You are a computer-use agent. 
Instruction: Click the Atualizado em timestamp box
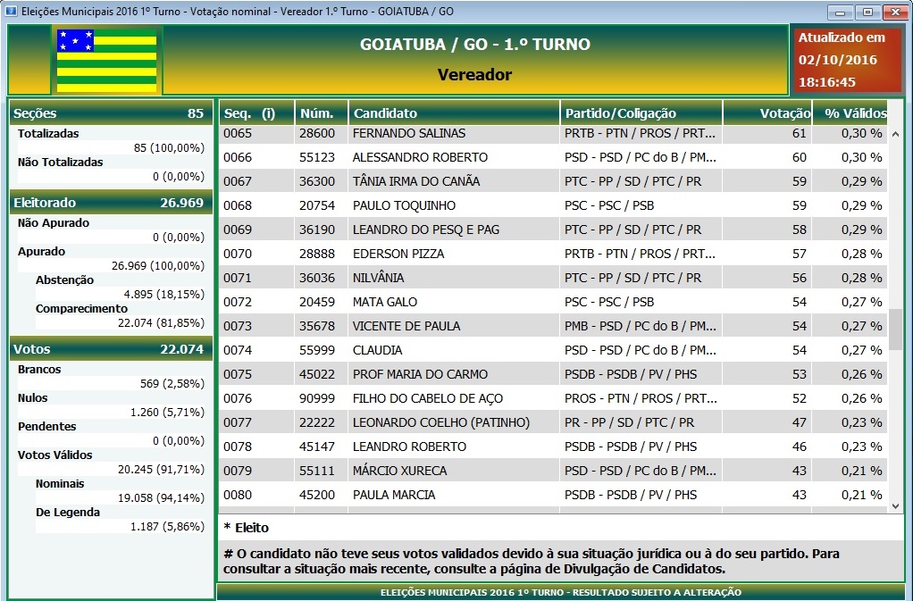click(846, 59)
